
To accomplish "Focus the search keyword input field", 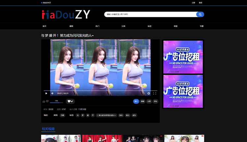I will pos(150,14).
